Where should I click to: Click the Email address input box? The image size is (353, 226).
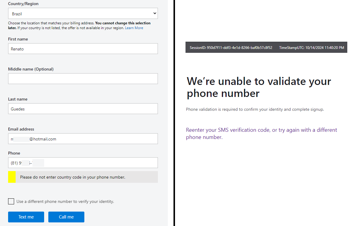pyautogui.click(x=83, y=138)
